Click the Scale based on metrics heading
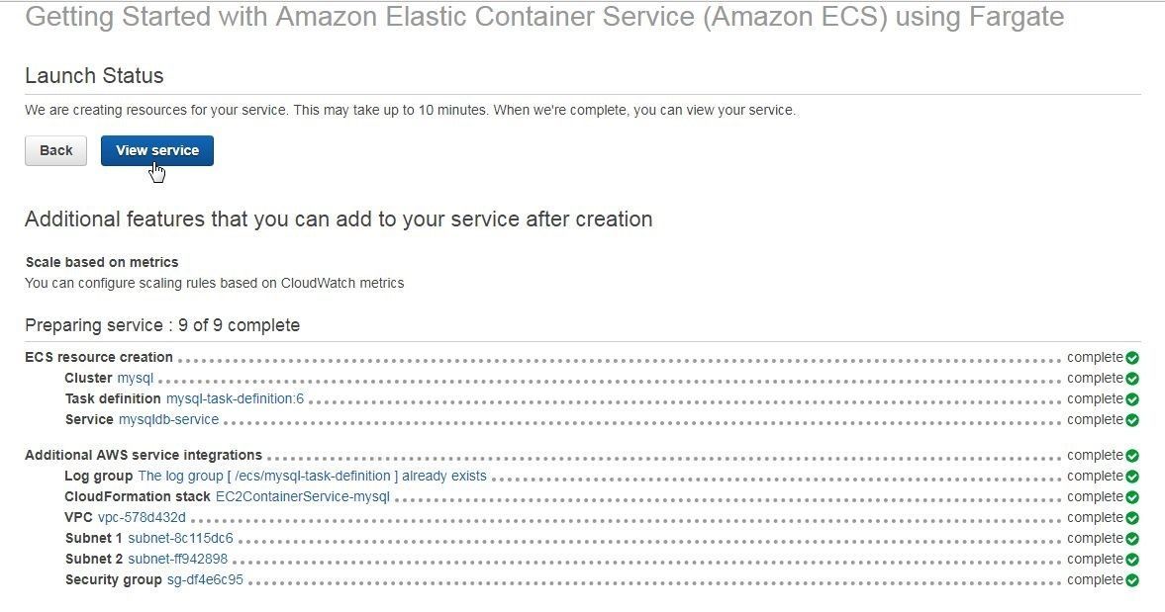This screenshot has height=612, width=1165. pos(102,263)
